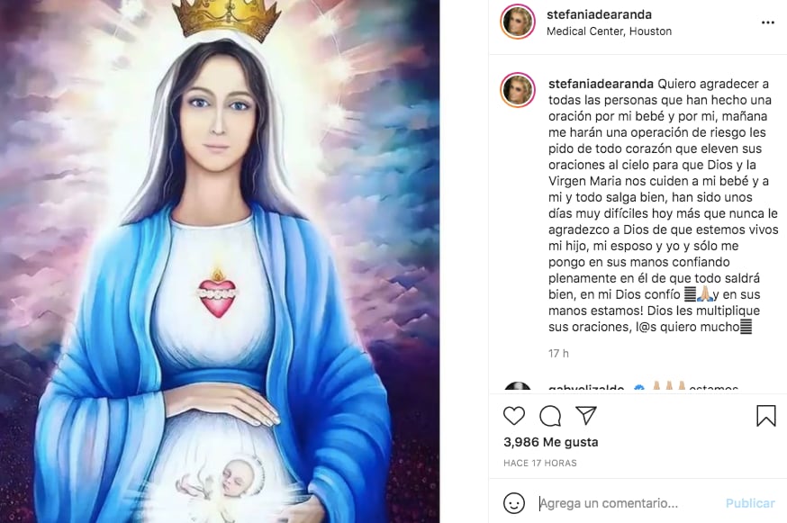Open the HACE 17 HORAS post date
787x523 pixels.
point(540,463)
